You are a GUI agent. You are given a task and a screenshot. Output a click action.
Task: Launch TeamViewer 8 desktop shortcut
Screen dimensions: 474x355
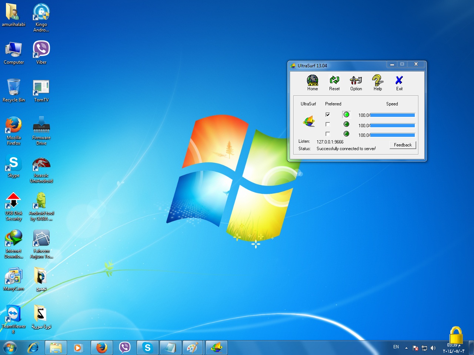point(14,319)
